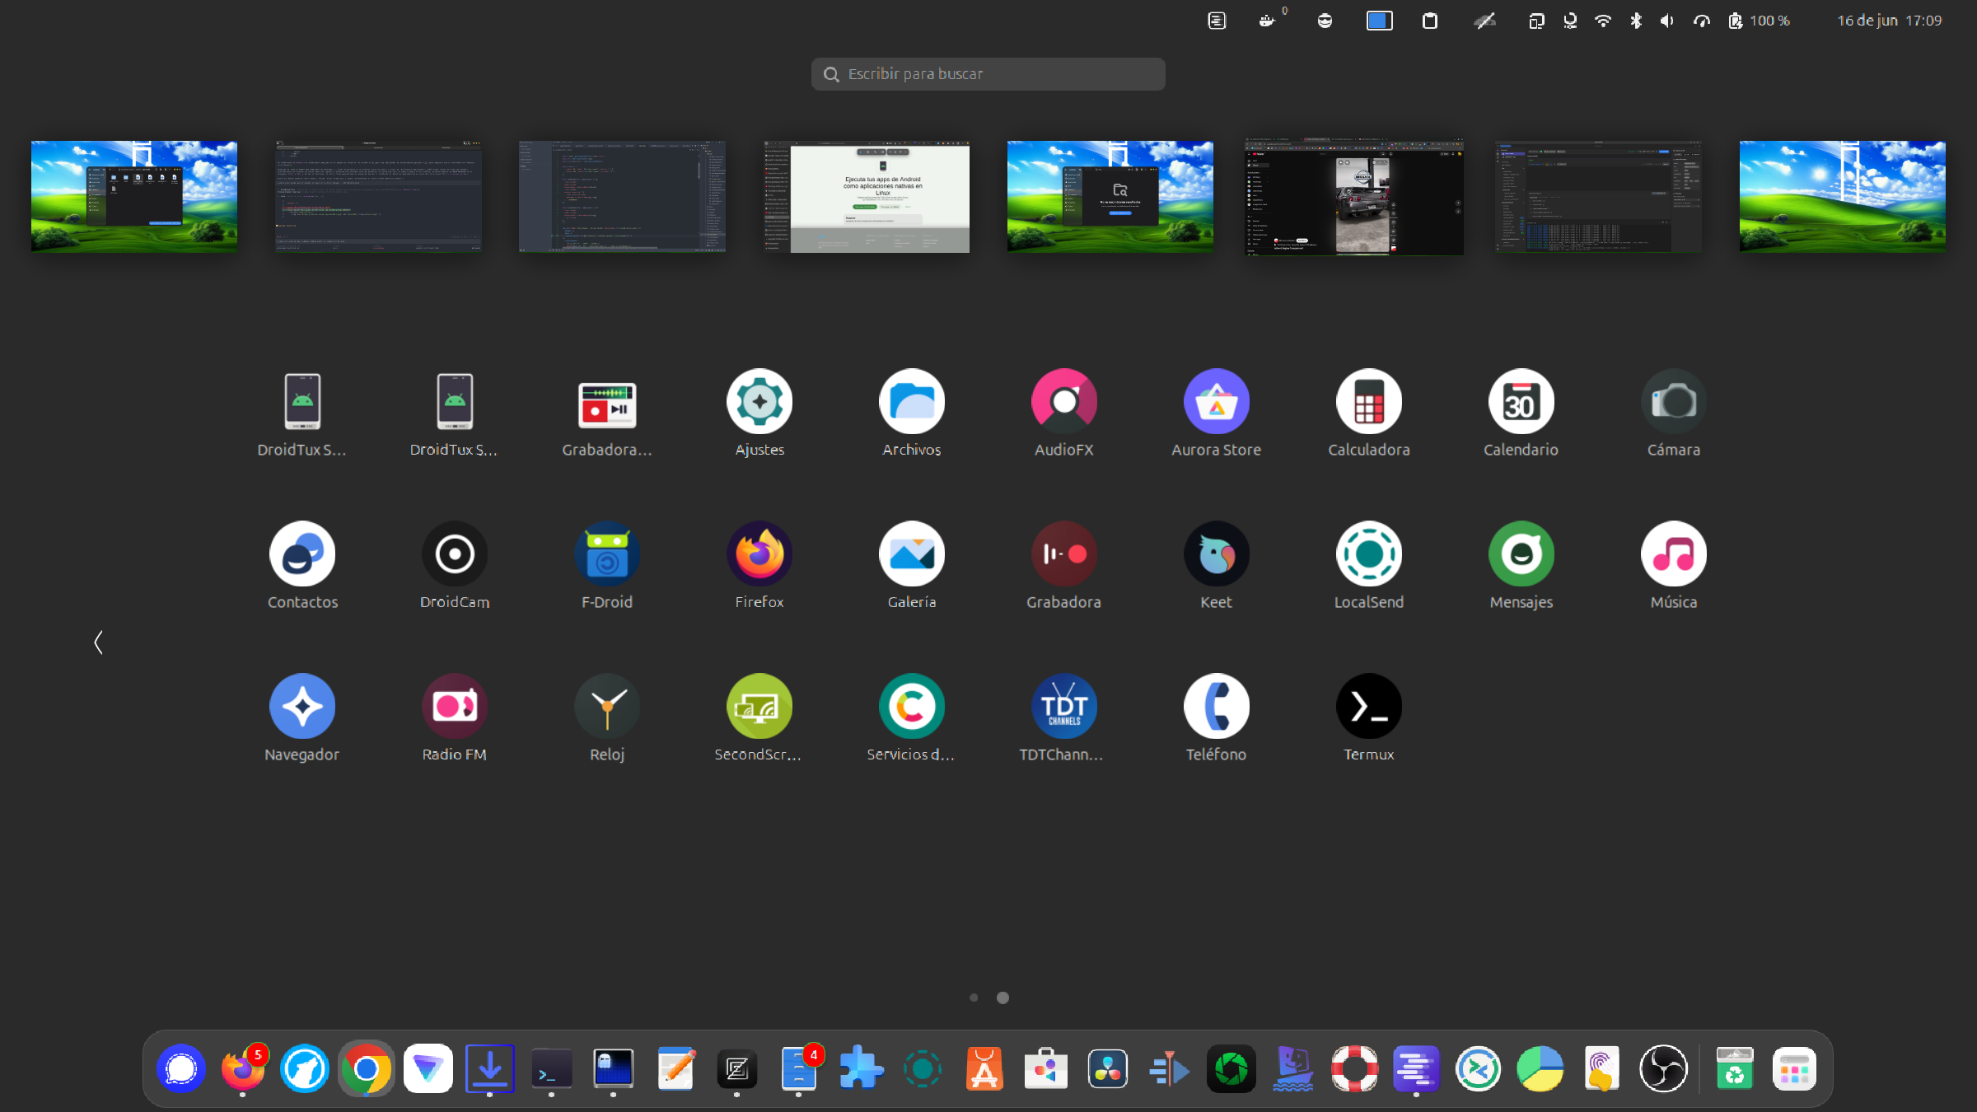Launch LocalSend from the dock
Viewport: 1977px width, 1112px height.
click(923, 1069)
